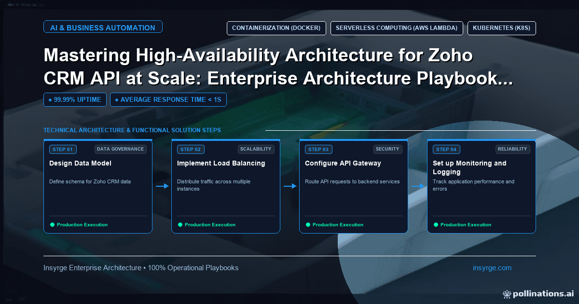Click the Technical Architecture & Functional Solution Steps heading

click(132, 130)
